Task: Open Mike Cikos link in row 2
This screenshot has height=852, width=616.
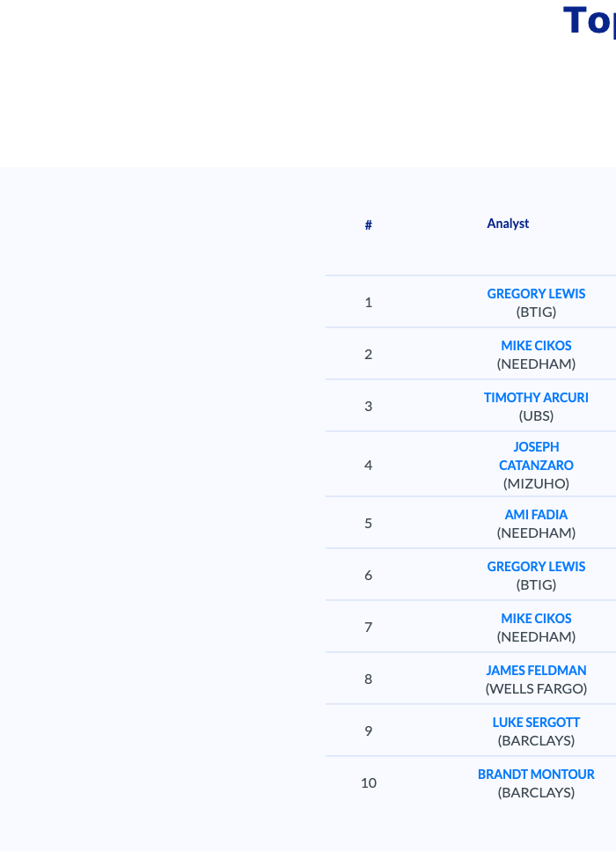Action: 536,346
